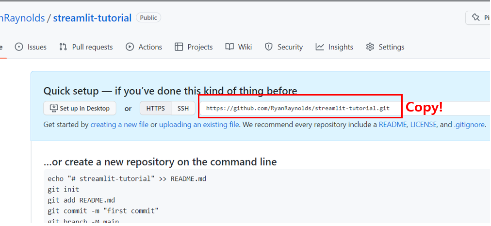
Task: Click the pin icon at top right
Action: click(x=476, y=17)
